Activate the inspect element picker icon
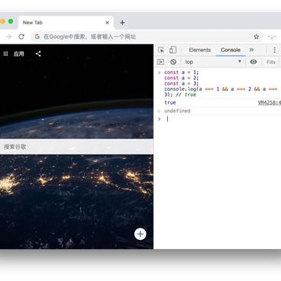Screen dimensions: 281x281 click(x=161, y=50)
